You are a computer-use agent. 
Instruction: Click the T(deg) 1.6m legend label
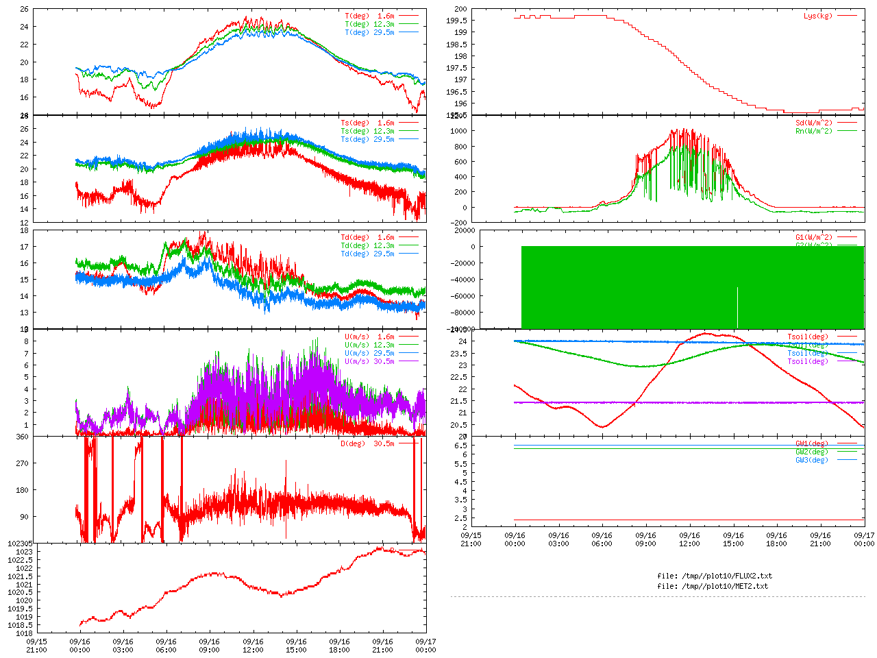tap(369, 16)
